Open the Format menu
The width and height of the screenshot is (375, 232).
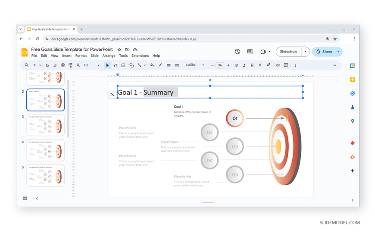coord(81,56)
